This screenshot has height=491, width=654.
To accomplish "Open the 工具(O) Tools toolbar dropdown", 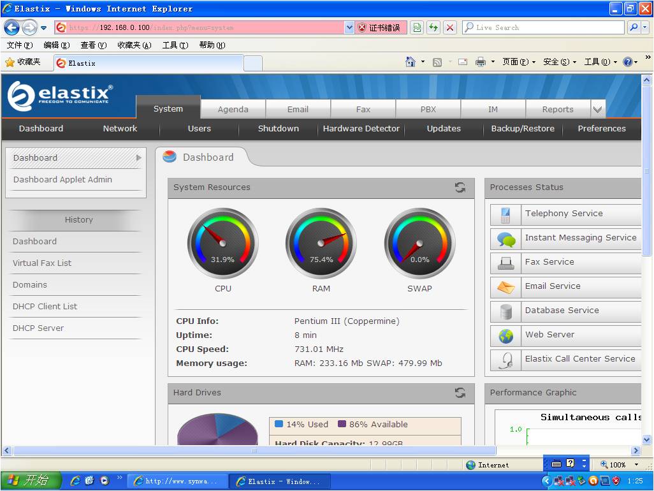I will click(x=600, y=62).
